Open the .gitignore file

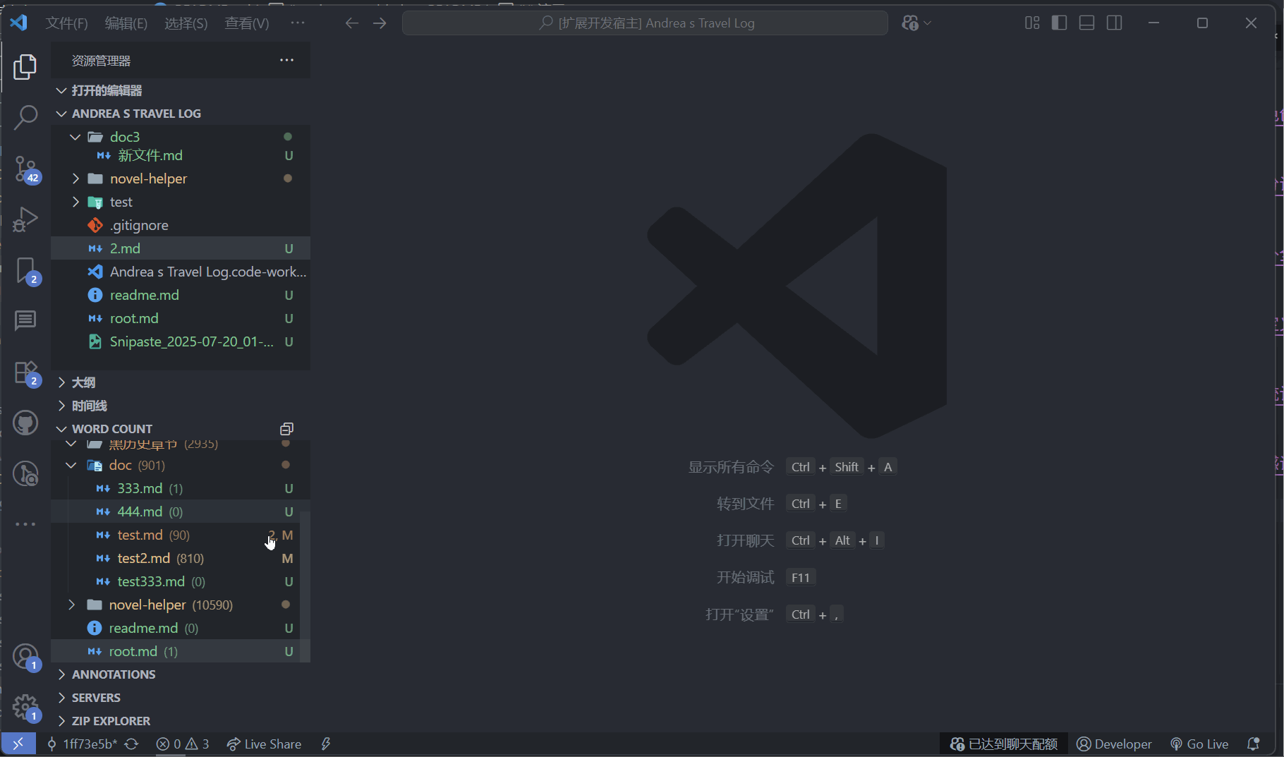181,225
